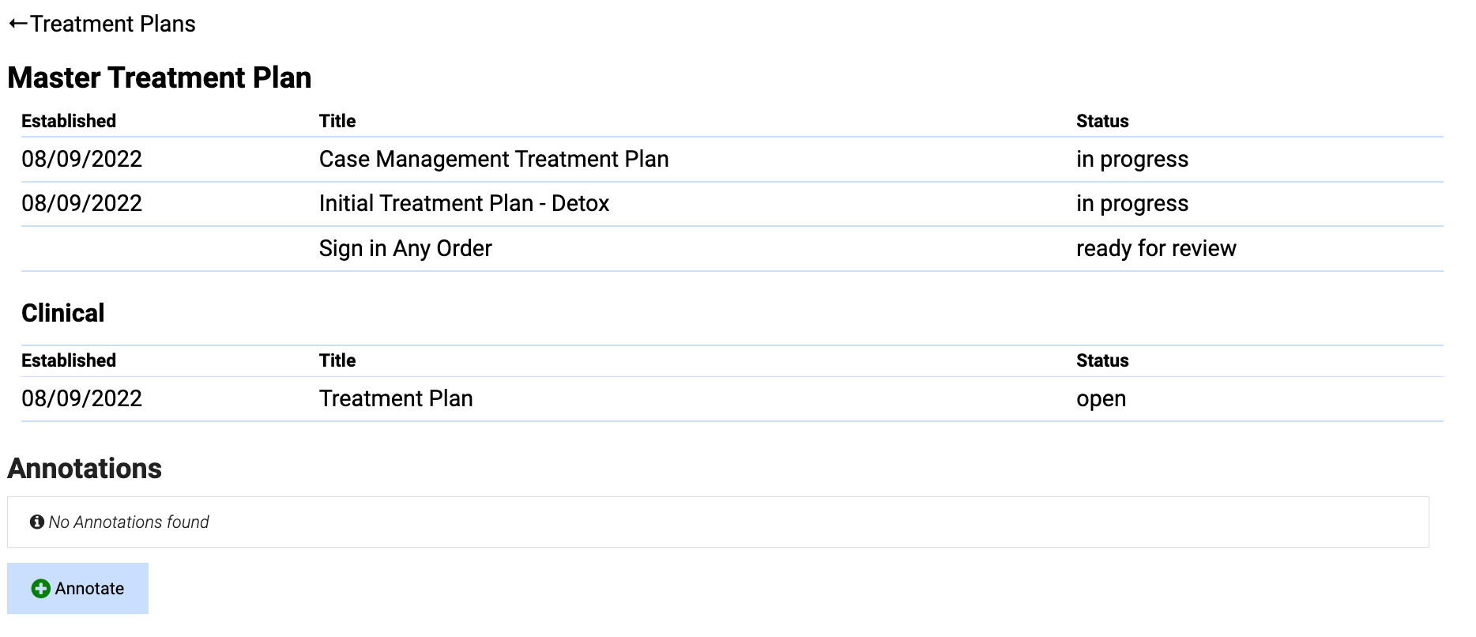Click the open status of Treatment Plan
Viewport: 1476px width, 637px height.
pos(1101,398)
